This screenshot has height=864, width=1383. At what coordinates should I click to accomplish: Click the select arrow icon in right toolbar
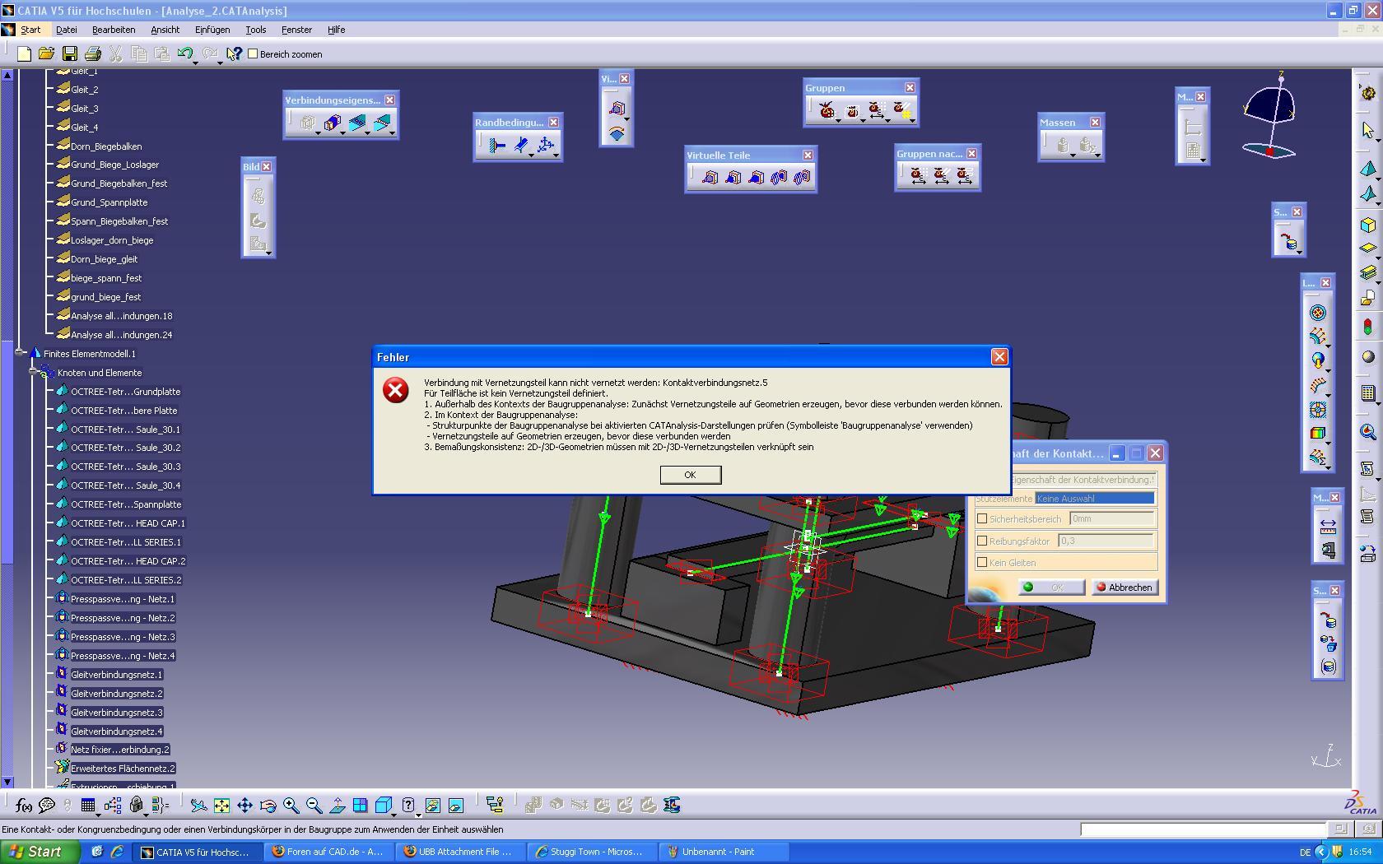(x=1368, y=130)
